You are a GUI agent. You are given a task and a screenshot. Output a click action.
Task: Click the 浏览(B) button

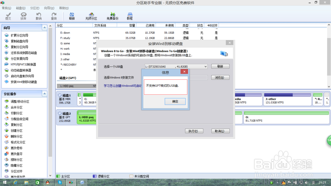[x=220, y=77]
